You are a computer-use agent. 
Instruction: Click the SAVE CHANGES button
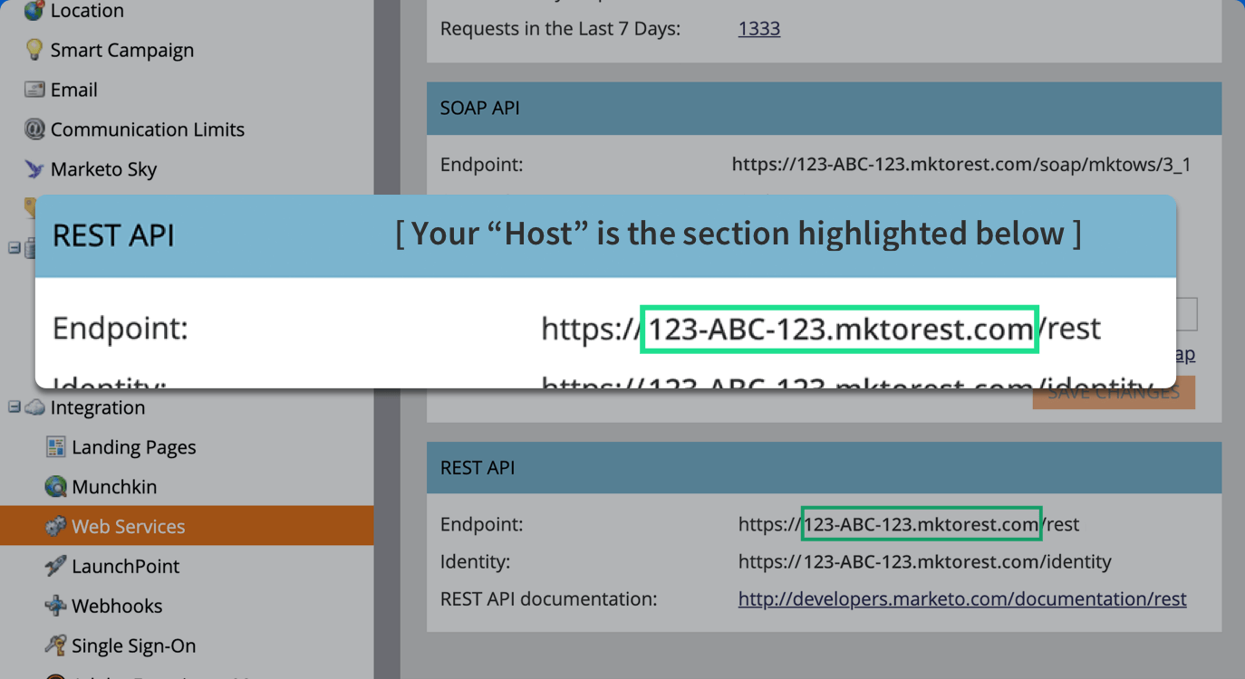[x=1114, y=393]
